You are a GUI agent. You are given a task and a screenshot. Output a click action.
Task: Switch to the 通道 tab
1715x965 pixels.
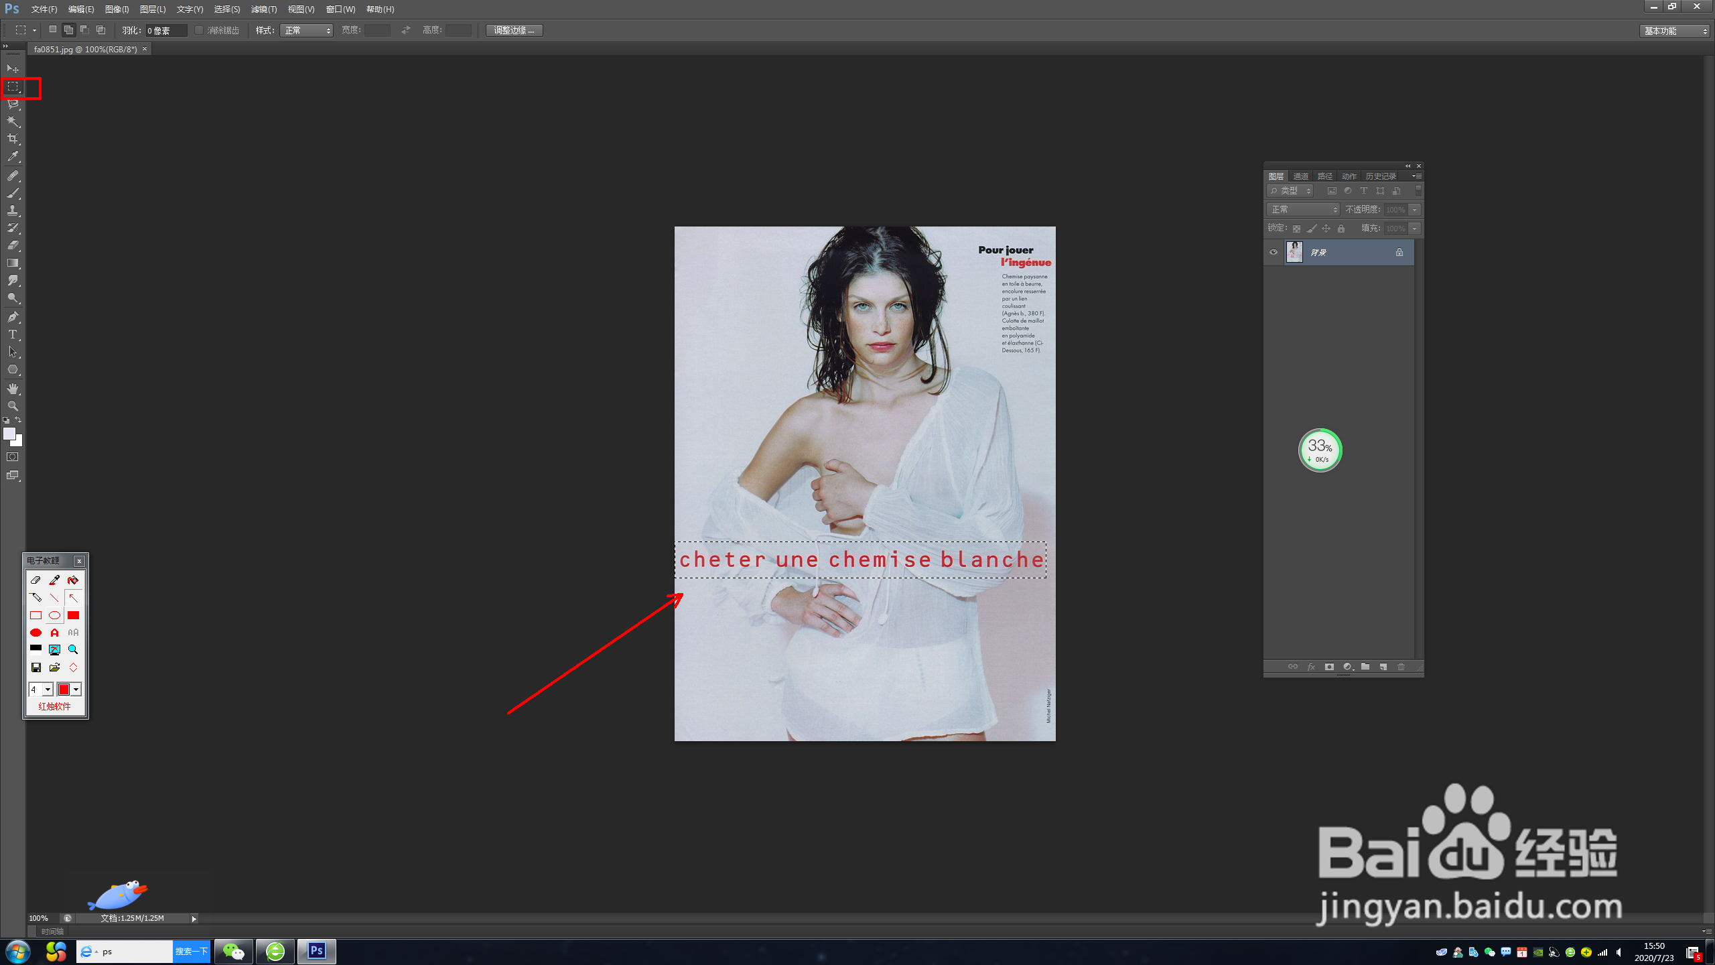[x=1300, y=176]
